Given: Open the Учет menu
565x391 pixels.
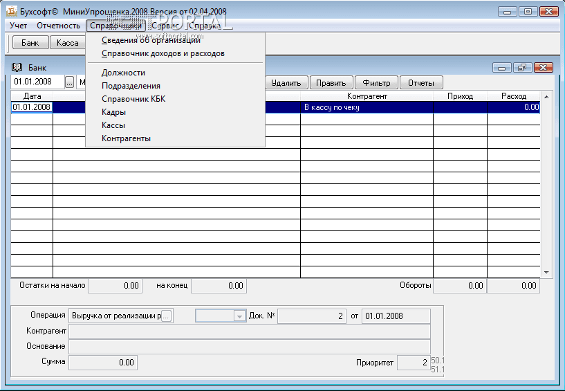Looking at the screenshot, I should pyautogui.click(x=19, y=26).
